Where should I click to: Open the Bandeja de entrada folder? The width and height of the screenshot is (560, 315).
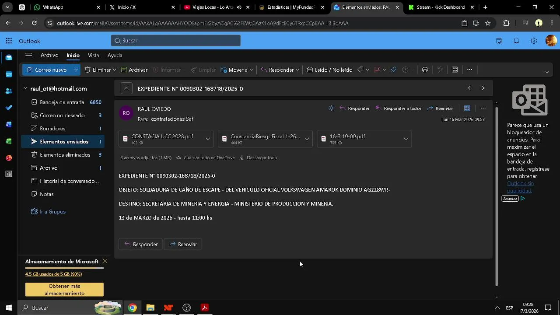click(x=62, y=102)
